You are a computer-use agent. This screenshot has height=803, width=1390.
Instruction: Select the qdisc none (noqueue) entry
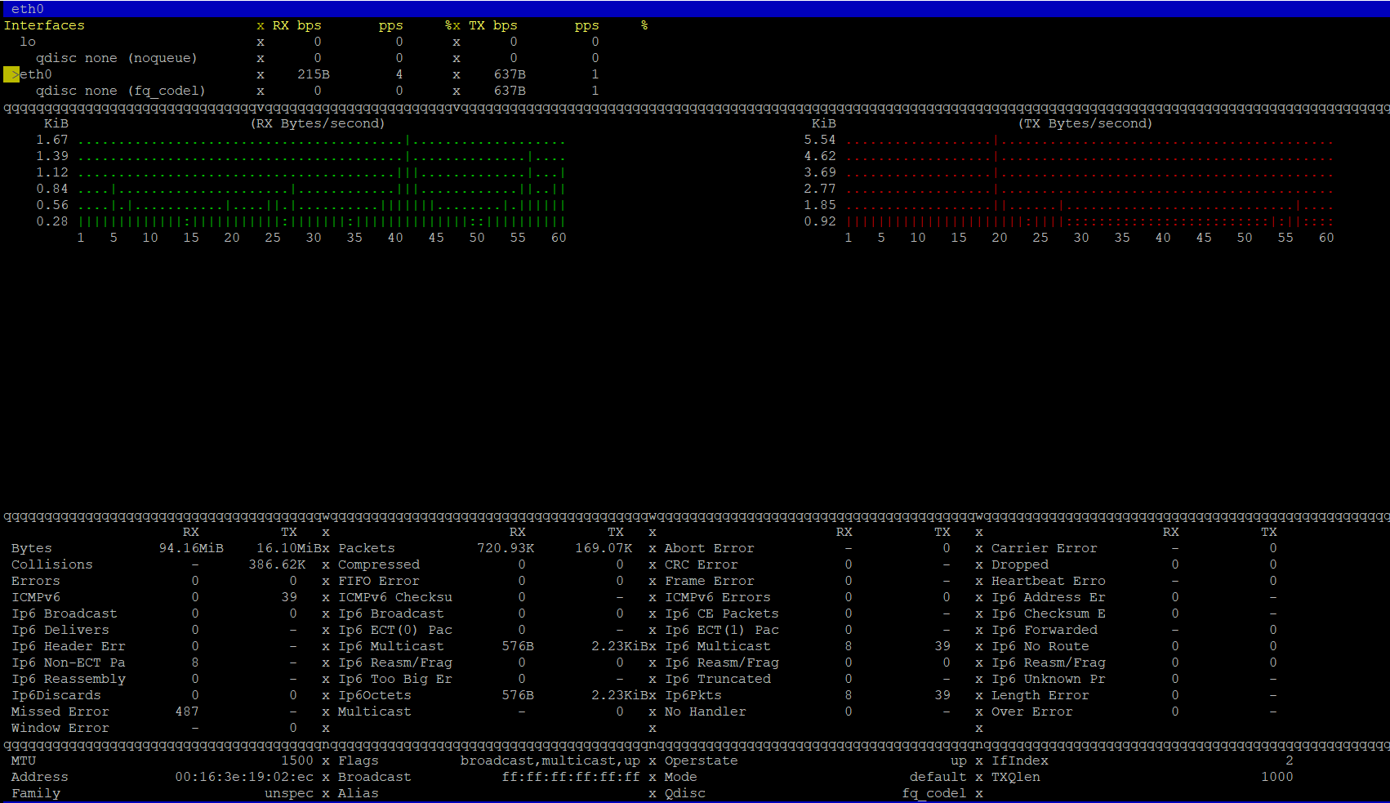tap(116, 58)
